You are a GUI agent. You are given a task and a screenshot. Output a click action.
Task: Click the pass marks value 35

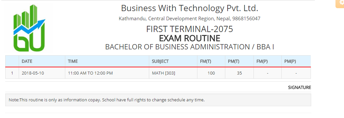click(x=239, y=73)
